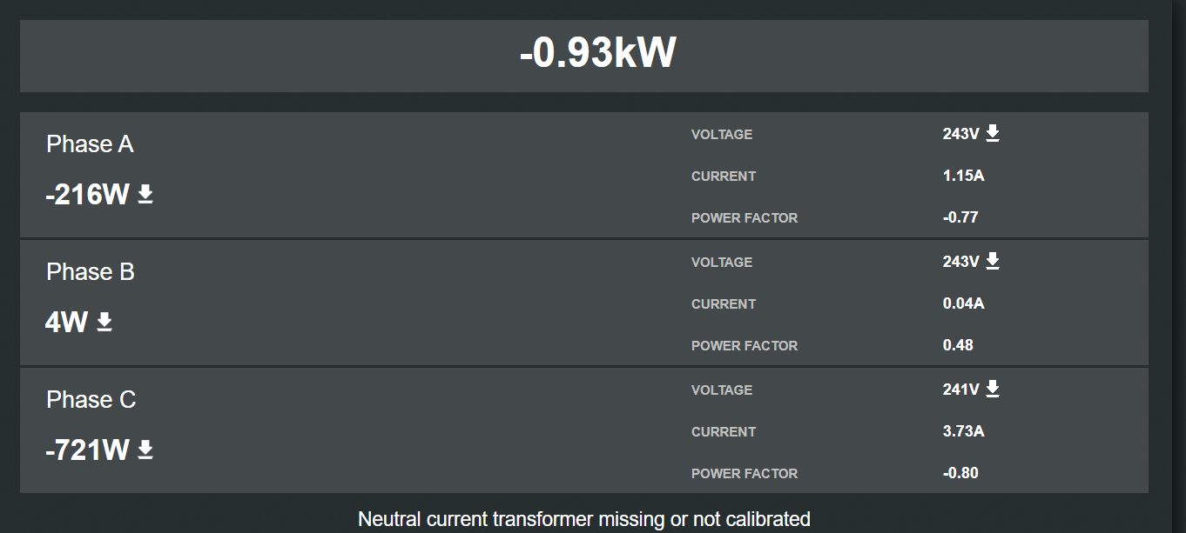Click Phase B power factor 0.48
The height and width of the screenshot is (533, 1186).
pos(958,345)
